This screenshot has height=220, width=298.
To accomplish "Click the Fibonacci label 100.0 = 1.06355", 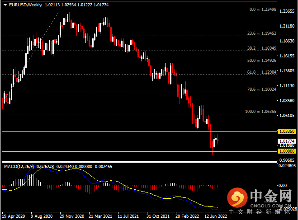I will 261,112.
